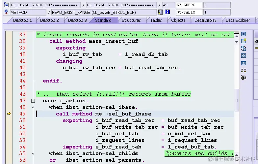Image resolution: width=258 pixels, height=164 pixels.
Task: Click 'endif.' on line 44
Action: click(x=53, y=81)
